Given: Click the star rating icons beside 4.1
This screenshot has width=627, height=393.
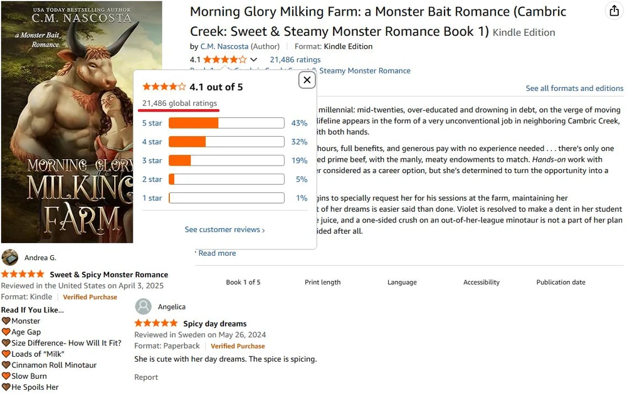Looking at the screenshot, I should point(224,60).
